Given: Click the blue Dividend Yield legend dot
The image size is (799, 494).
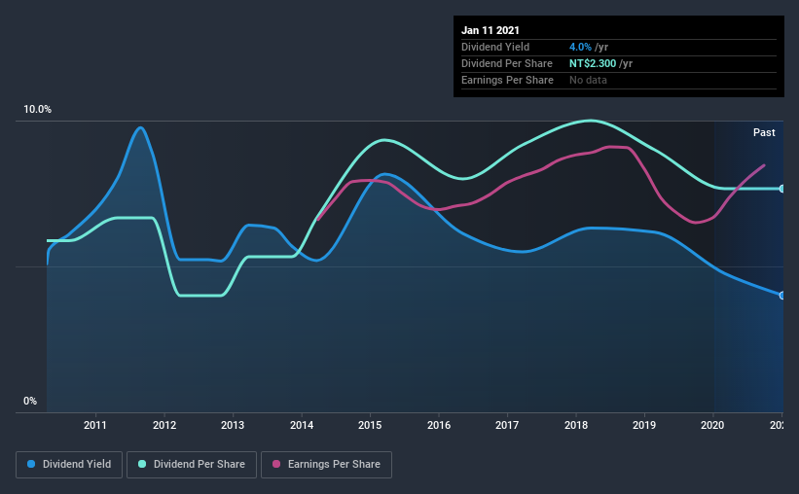Looking at the screenshot, I should click(x=31, y=464).
